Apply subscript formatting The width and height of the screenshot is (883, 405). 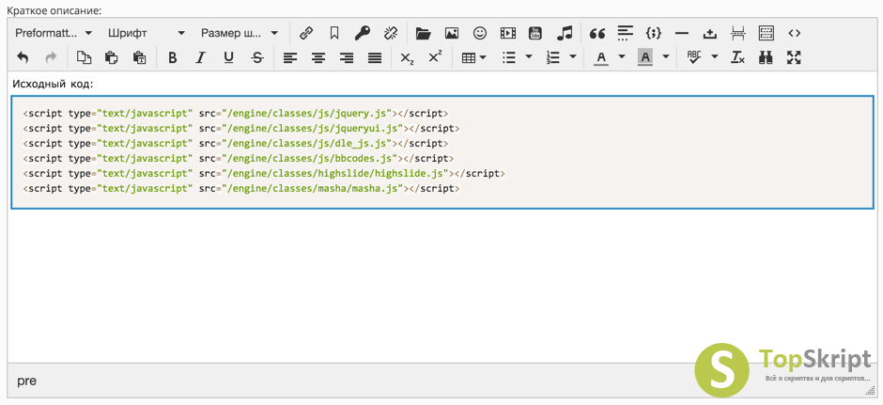click(407, 57)
